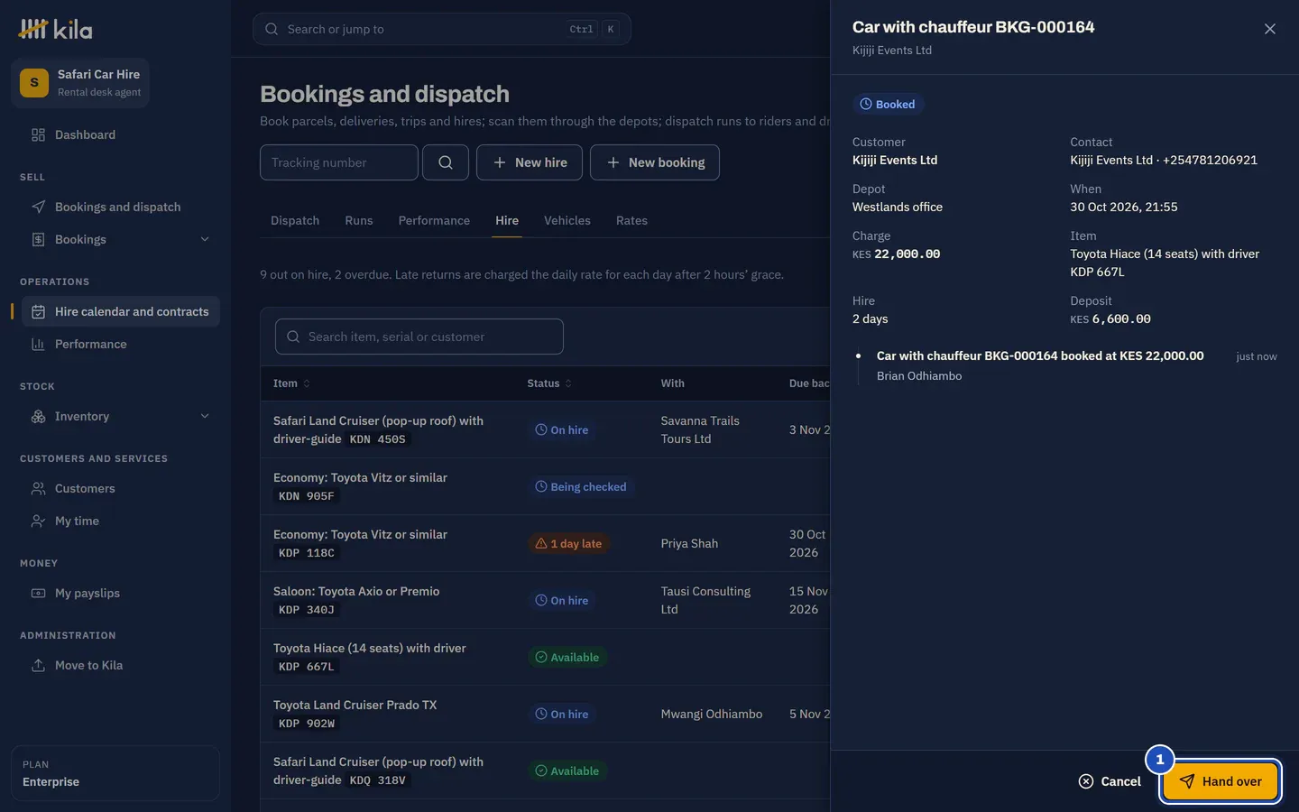Click the search item, serial or customer field
Screen dimensions: 1299x812
419,337
